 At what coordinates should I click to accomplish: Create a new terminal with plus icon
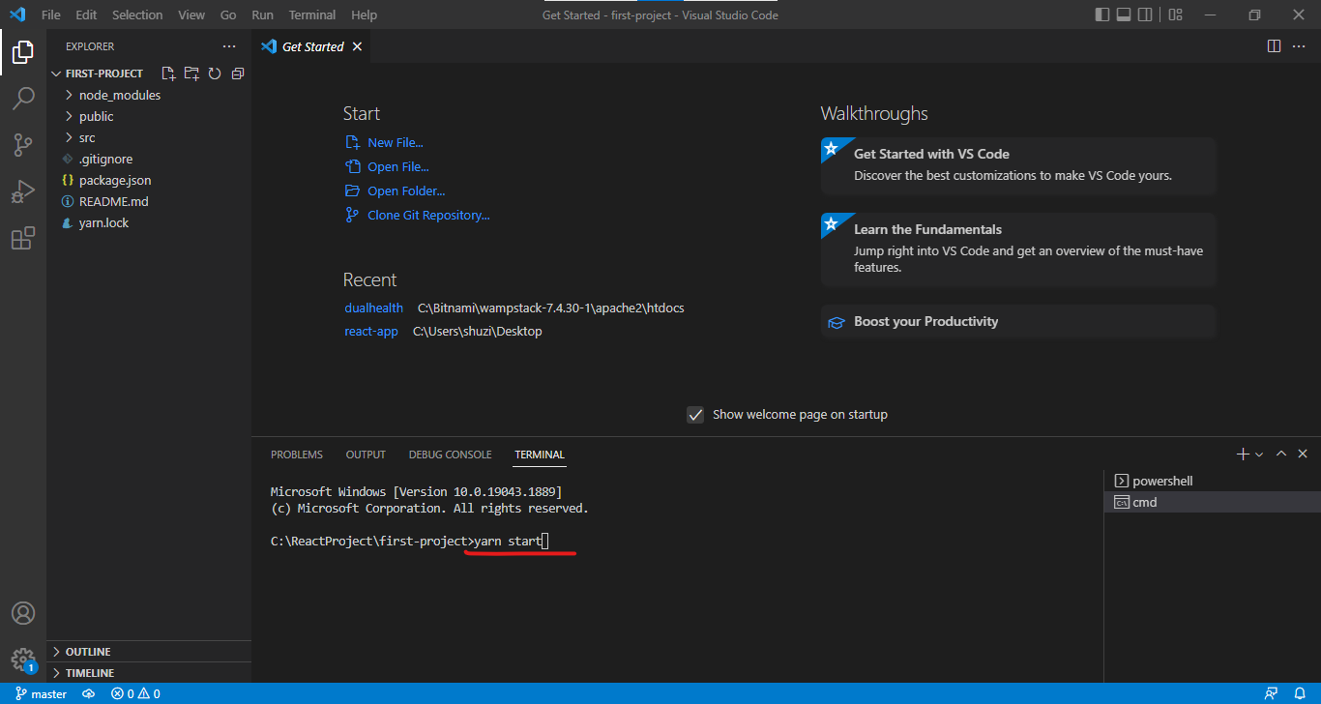click(x=1243, y=454)
